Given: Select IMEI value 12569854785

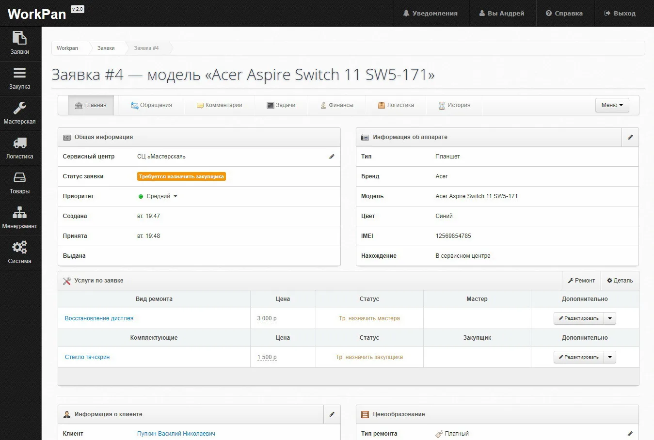Looking at the screenshot, I should coord(453,236).
